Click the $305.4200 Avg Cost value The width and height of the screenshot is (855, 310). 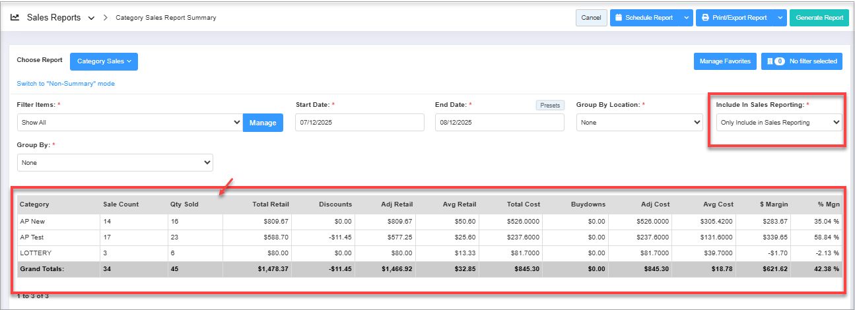click(x=716, y=222)
